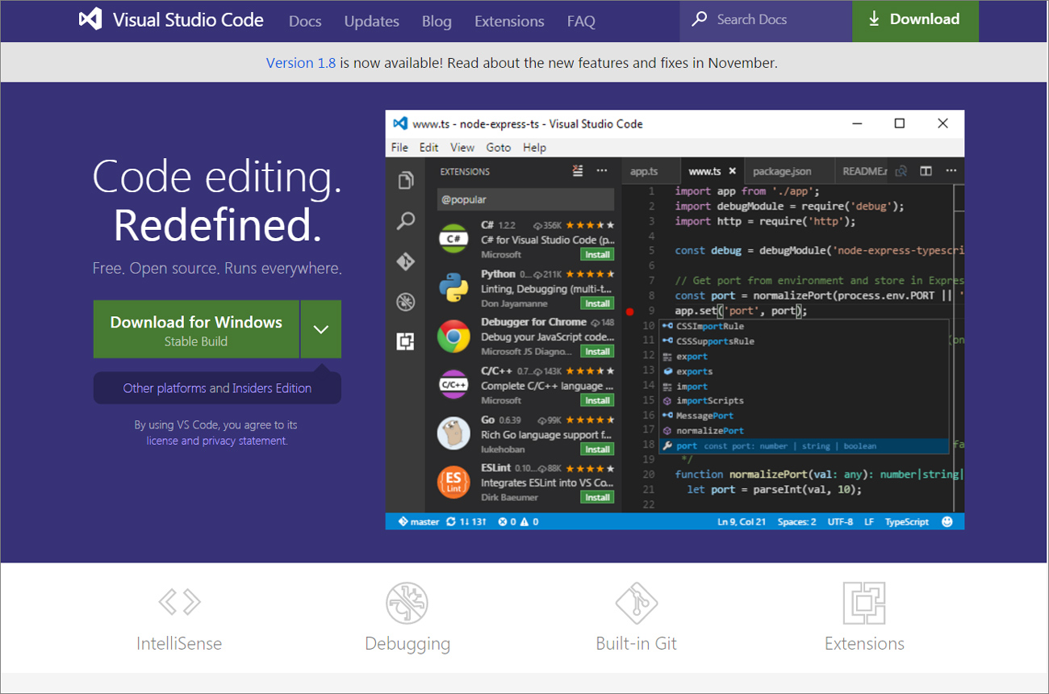Open the FAQ nav item
Screen dimensions: 1049x694
[581, 22]
